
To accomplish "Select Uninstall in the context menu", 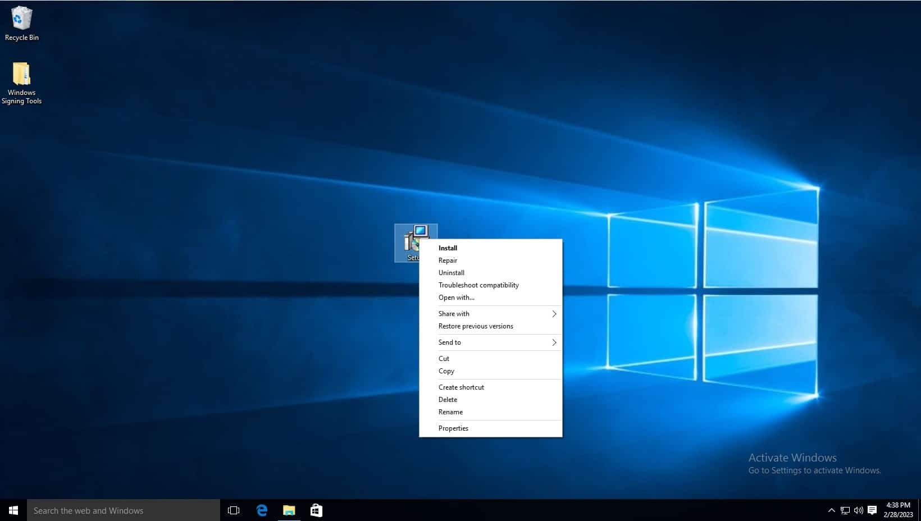I will 451,273.
